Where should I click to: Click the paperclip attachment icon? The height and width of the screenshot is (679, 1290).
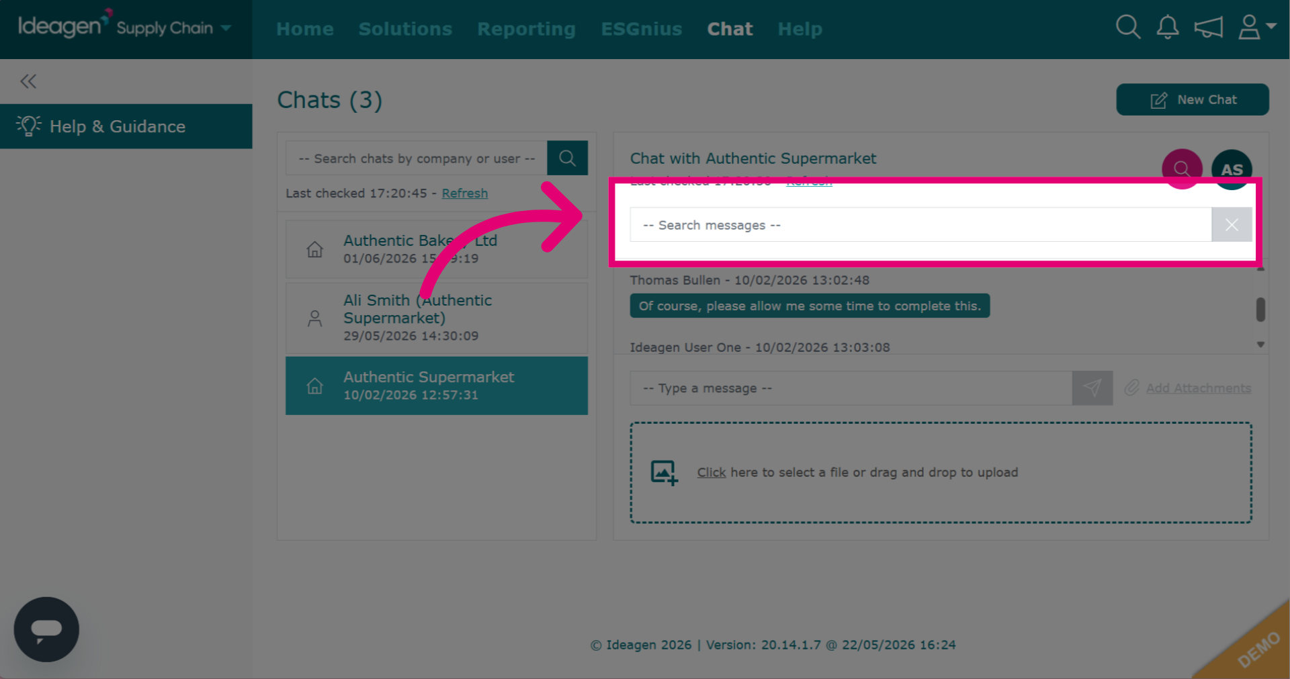[x=1132, y=388]
